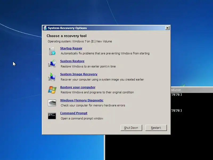Image resolution: width=213 pixels, height=160 pixels.
Task: Click text 'Restore Windows to an earlier point in time'
Action: click(x=88, y=66)
